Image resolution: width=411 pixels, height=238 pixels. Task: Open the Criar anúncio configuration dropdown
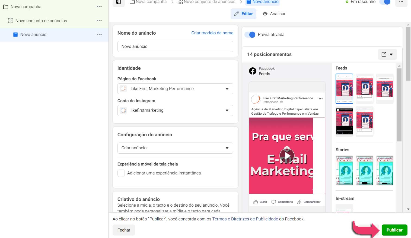[175, 148]
